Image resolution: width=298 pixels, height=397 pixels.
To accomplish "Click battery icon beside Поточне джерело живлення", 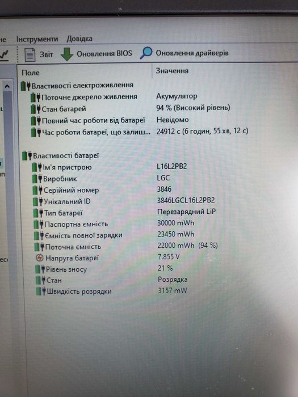I will pyautogui.click(x=36, y=98).
